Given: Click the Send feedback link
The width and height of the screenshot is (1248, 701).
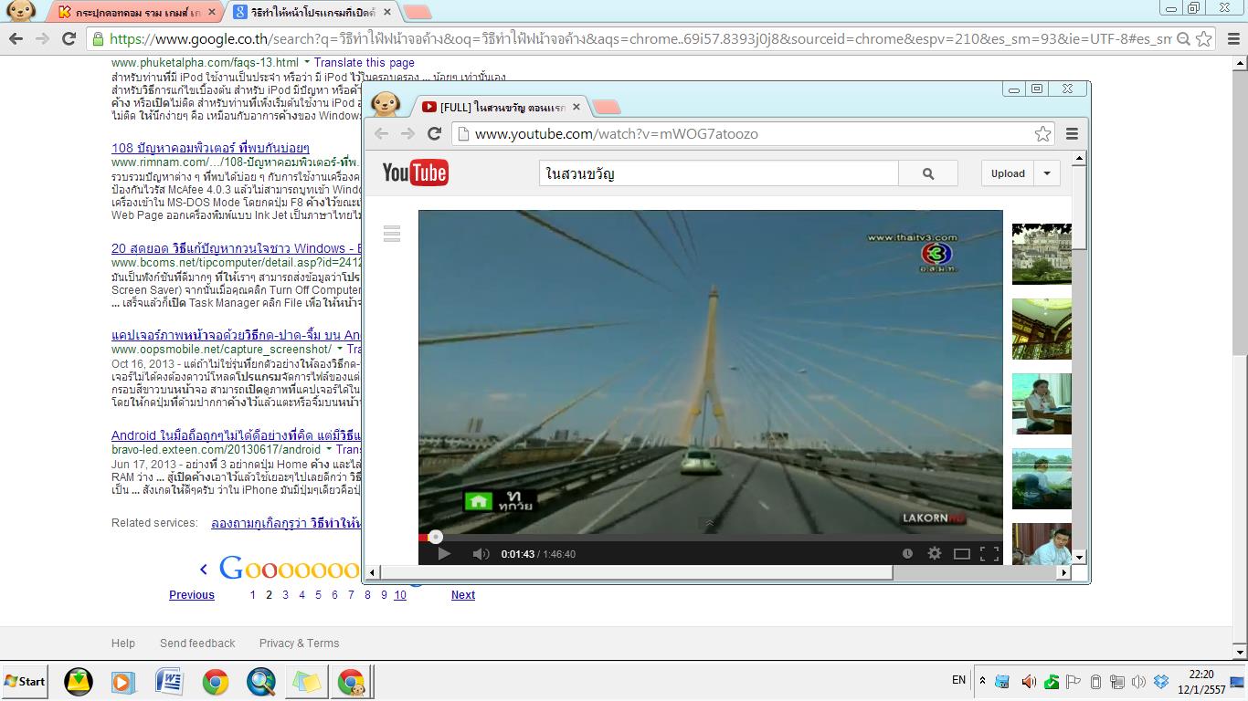Looking at the screenshot, I should click(197, 643).
